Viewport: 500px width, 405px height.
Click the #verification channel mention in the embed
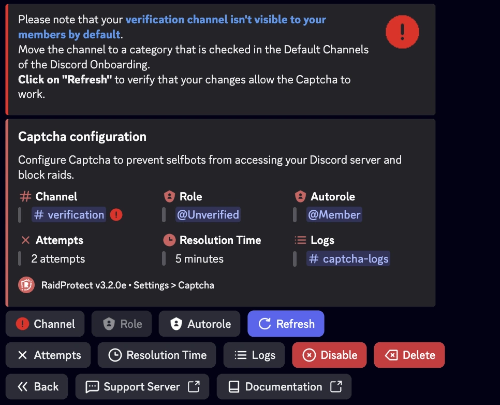[68, 214]
